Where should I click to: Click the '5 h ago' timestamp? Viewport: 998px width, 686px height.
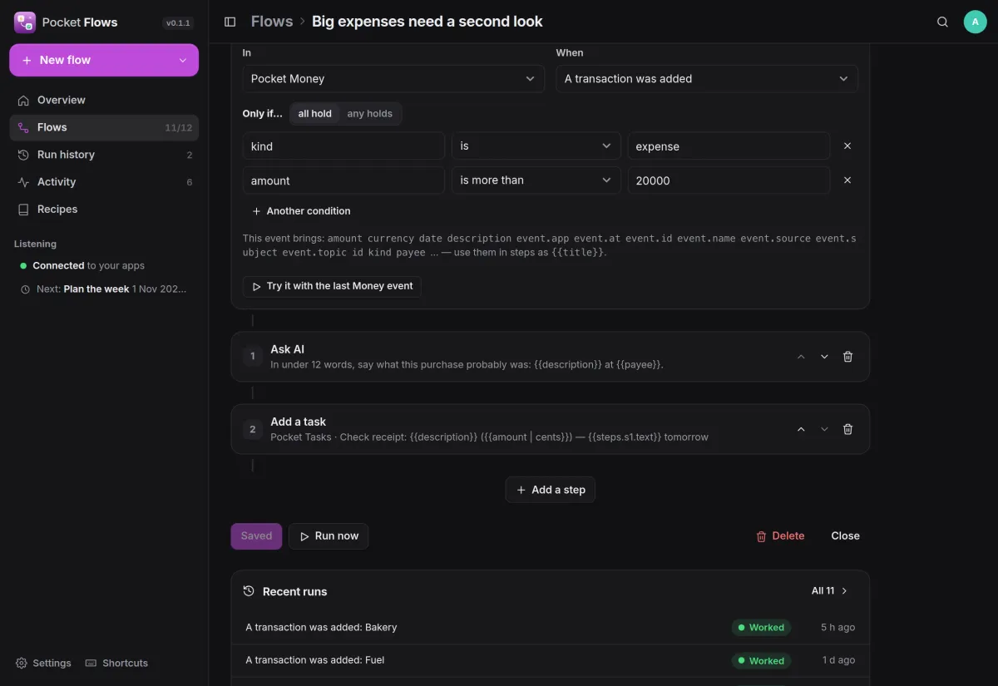click(x=837, y=628)
